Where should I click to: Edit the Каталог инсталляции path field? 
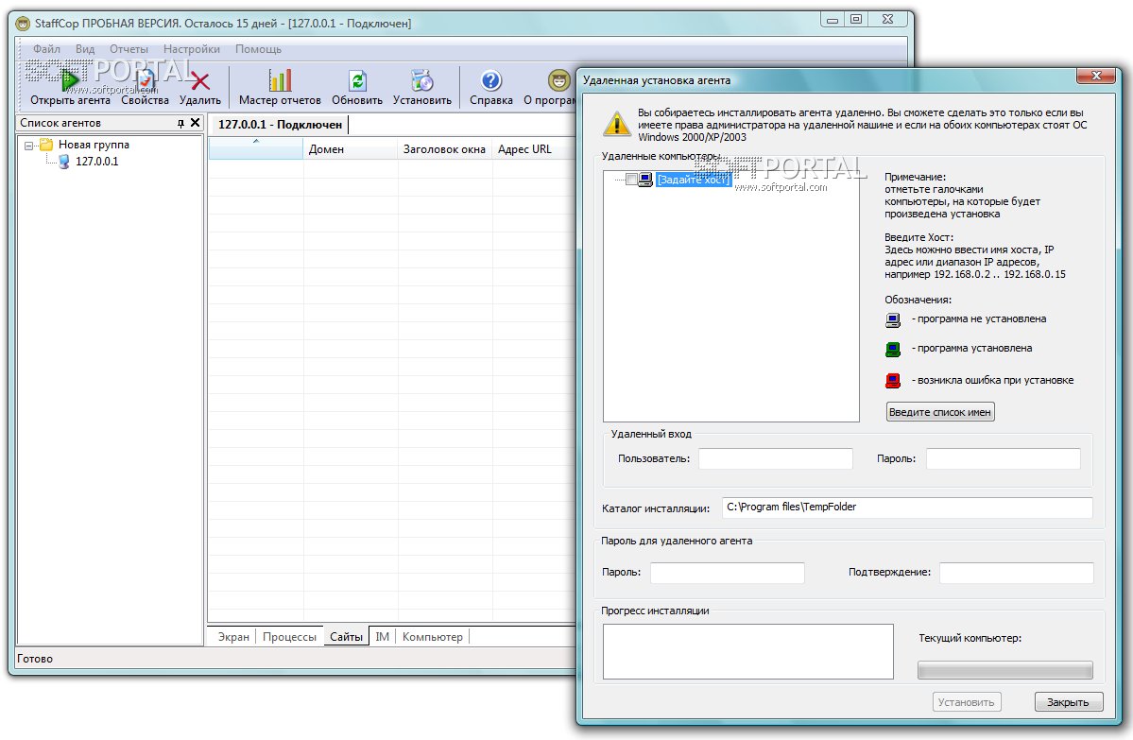(x=907, y=508)
